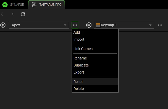Click the Tartarus keypad device icon
Screen dimensions: 168x109
tap(34, 5)
